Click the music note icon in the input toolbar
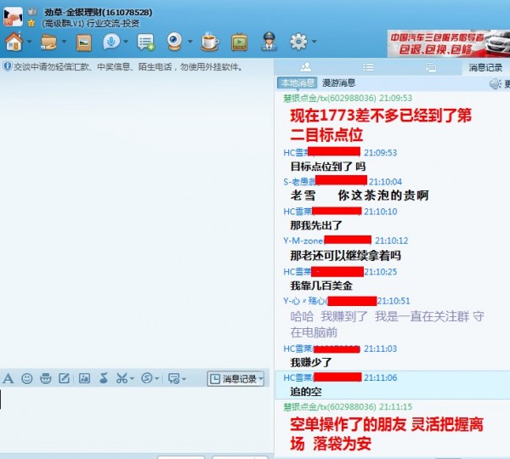This screenshot has height=459, width=510. 103,378
